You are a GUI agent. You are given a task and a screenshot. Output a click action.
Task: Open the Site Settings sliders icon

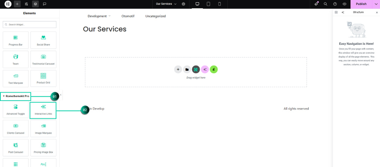tap(26, 4)
